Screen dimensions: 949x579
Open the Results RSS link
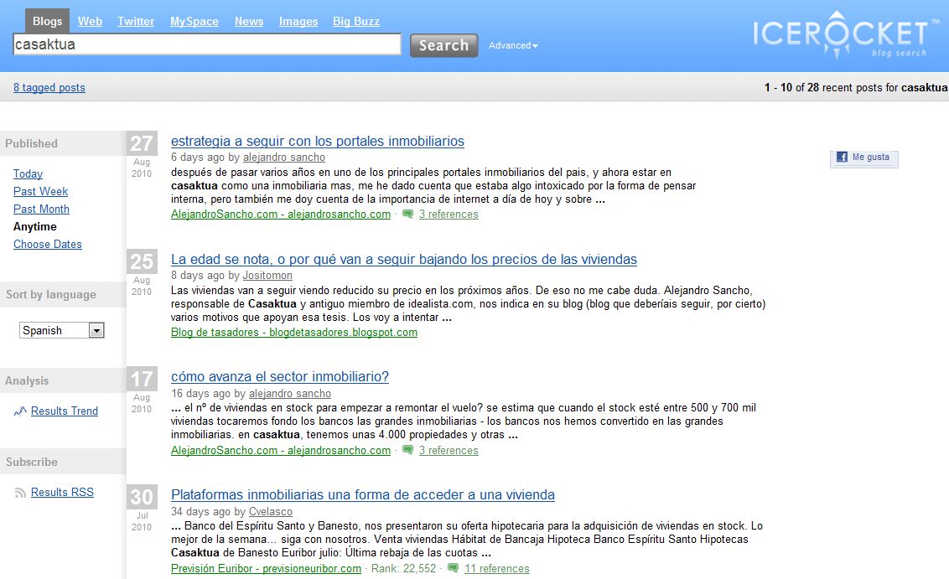[62, 493]
